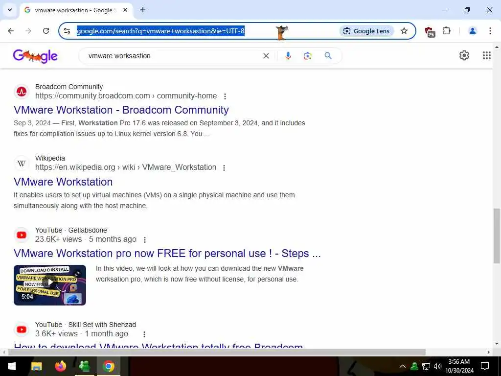This screenshot has height=376, width=501.
Task: Search by image with camera icon
Action: pos(307,56)
